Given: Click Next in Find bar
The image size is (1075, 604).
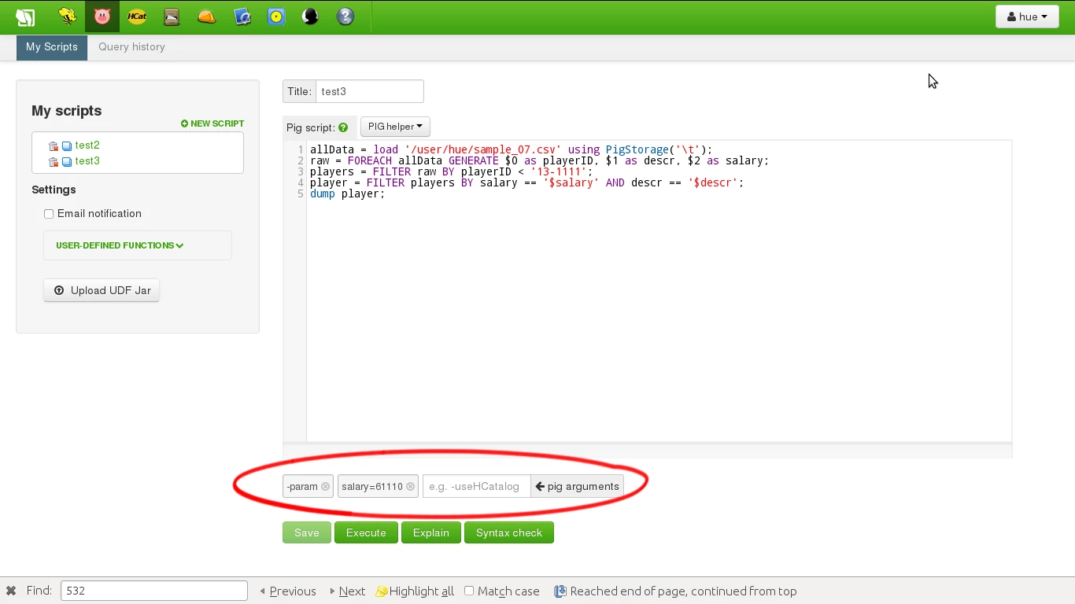Looking at the screenshot, I should coord(347,591).
